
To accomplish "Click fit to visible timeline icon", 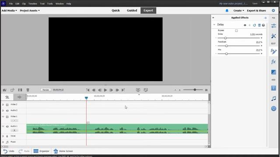I will pos(206,90).
